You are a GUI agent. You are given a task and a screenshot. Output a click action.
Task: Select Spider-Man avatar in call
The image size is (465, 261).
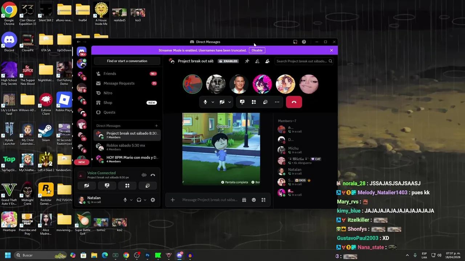click(193, 84)
